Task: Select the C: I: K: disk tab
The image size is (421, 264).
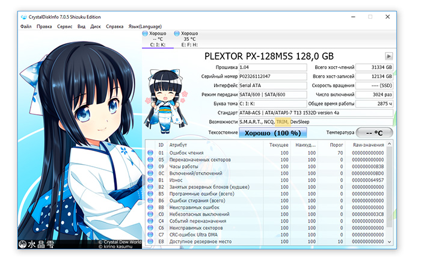Action: tap(158, 39)
